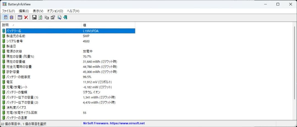The width and height of the screenshot is (297, 127).
Task: Click the Exit door toolbar icon
Action: pos(65,17)
